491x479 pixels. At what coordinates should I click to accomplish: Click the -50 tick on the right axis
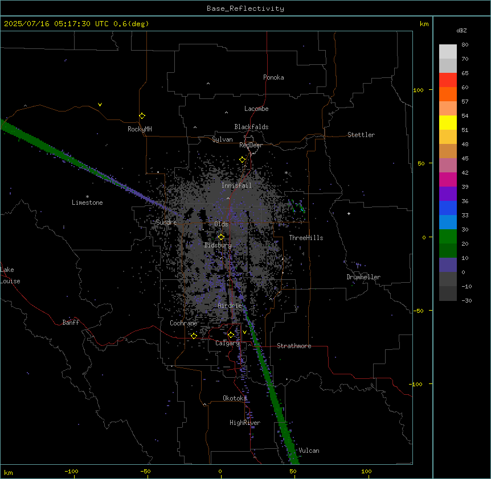[418, 311]
